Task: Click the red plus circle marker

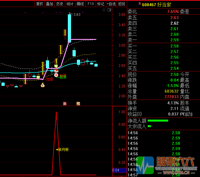Action: pyautogui.click(x=56, y=75)
